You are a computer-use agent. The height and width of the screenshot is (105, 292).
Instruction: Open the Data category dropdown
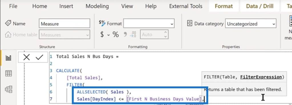point(251,24)
